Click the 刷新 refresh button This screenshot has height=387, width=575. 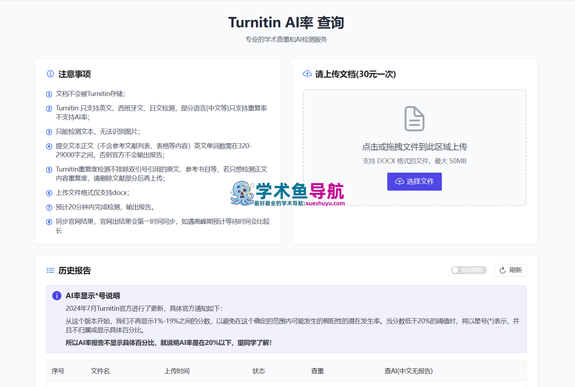point(510,270)
